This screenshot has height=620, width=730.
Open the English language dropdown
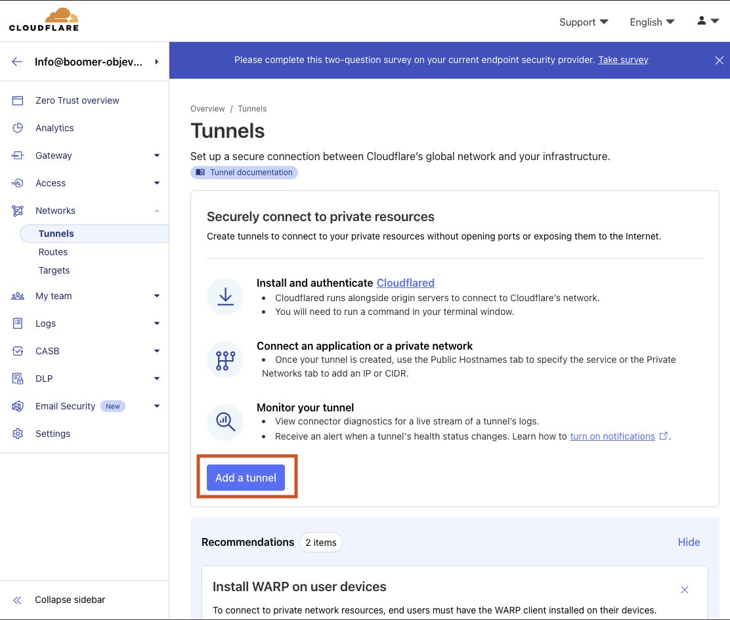[651, 22]
